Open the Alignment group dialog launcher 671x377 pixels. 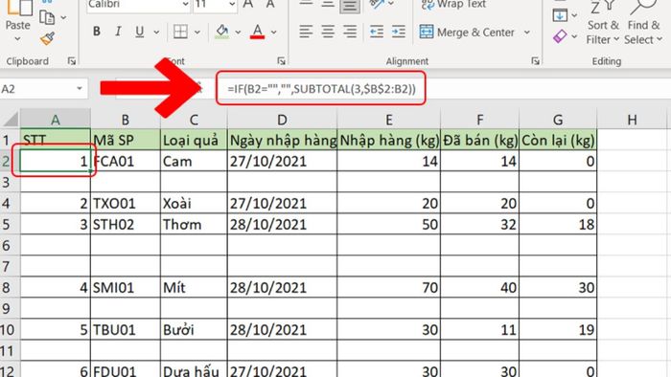(535, 61)
